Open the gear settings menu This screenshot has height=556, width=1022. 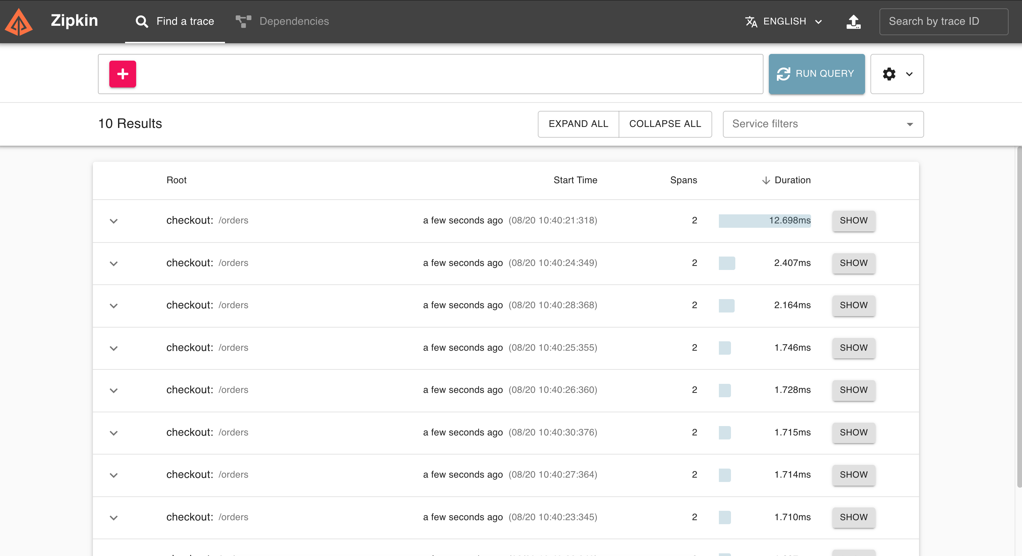pyautogui.click(x=897, y=74)
